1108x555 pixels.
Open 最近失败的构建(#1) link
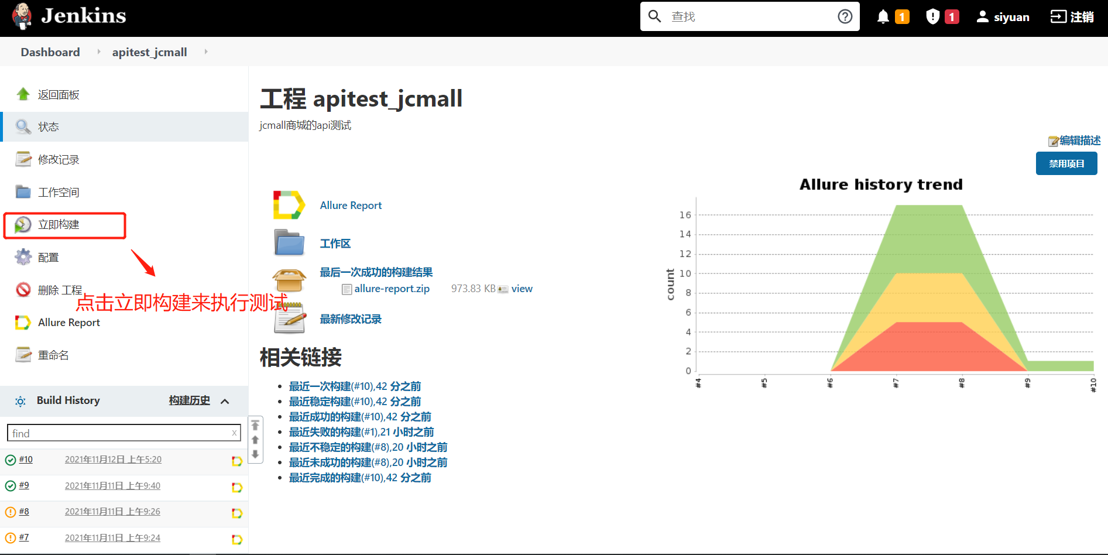click(x=361, y=432)
